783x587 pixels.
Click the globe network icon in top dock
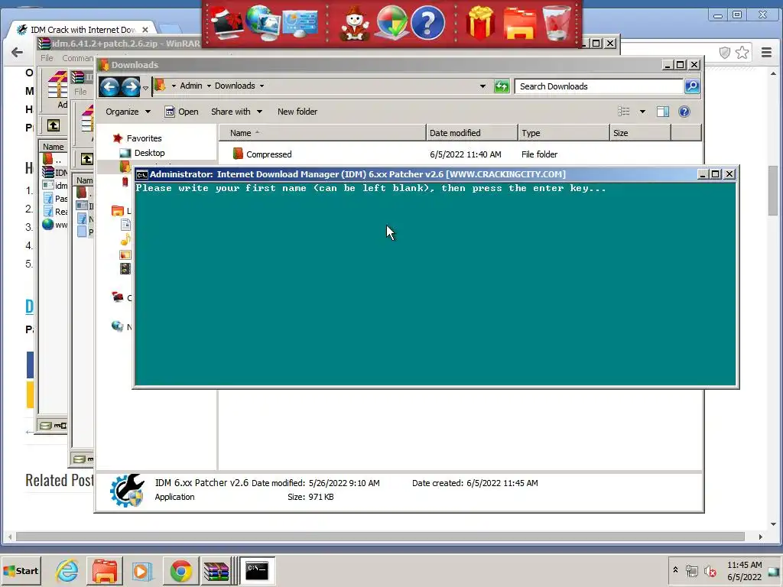coord(263,23)
